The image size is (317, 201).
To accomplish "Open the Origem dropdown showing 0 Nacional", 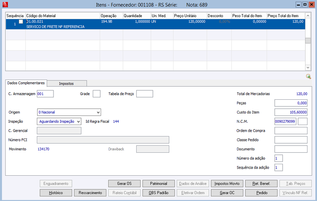I will 69,112.
